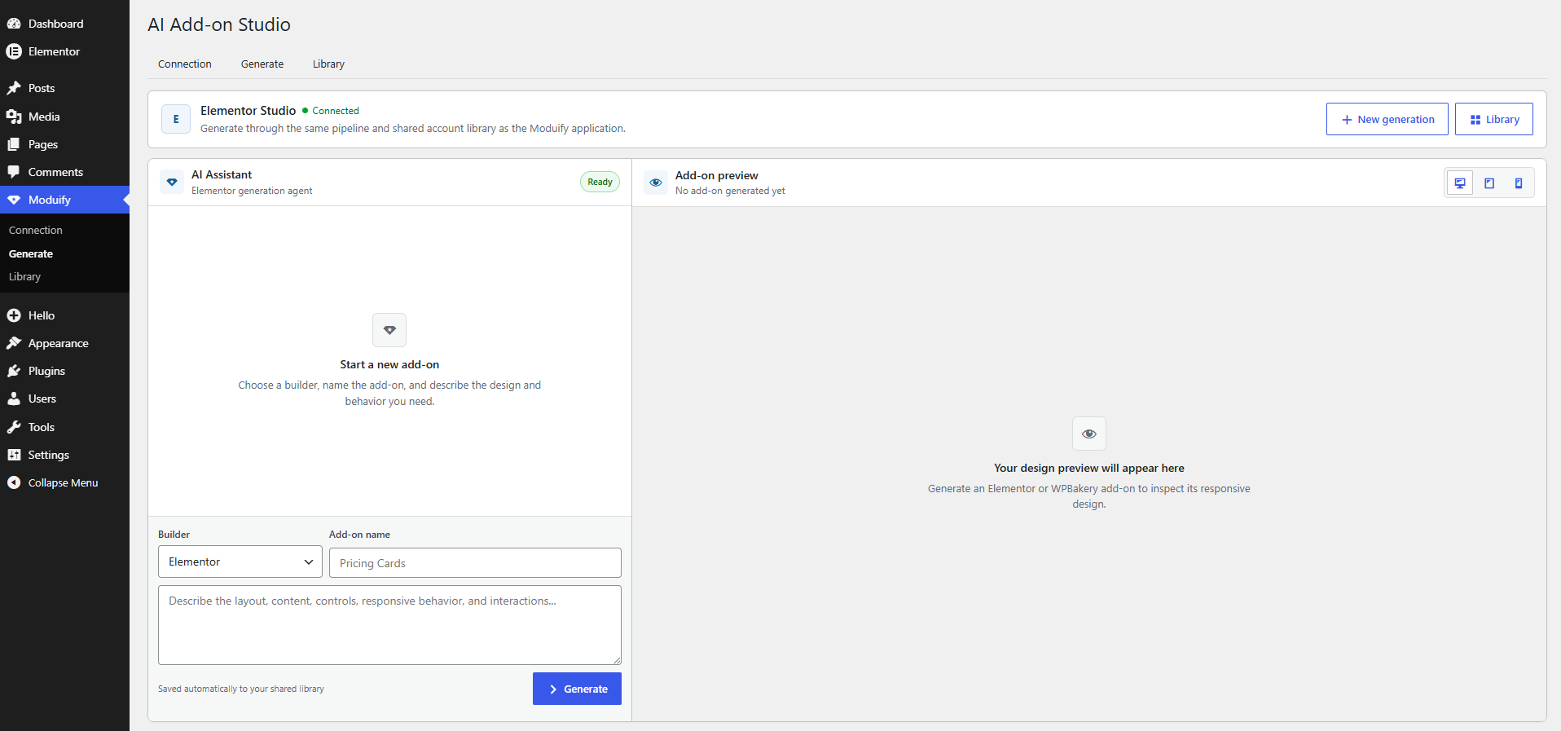Open Moduify menu item in sidebar

pos(64,200)
